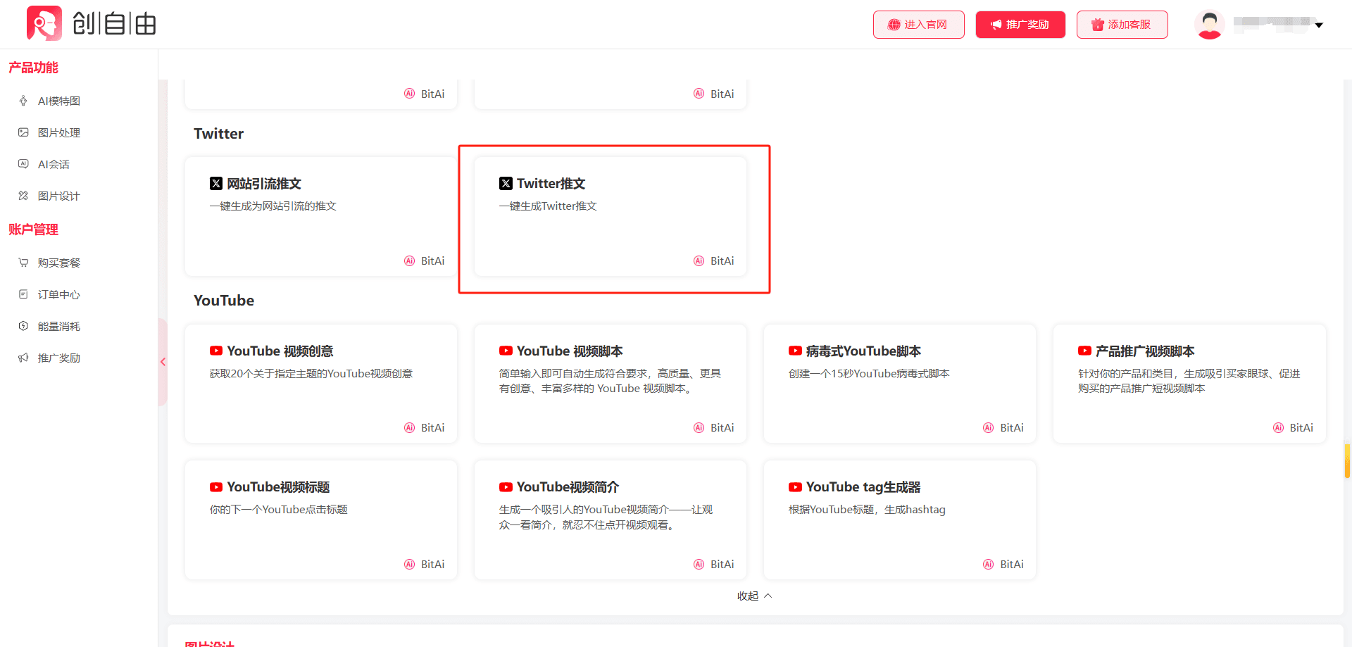Click the 图片设计 sidebar icon
The width and height of the screenshot is (1352, 647).
[x=23, y=196]
